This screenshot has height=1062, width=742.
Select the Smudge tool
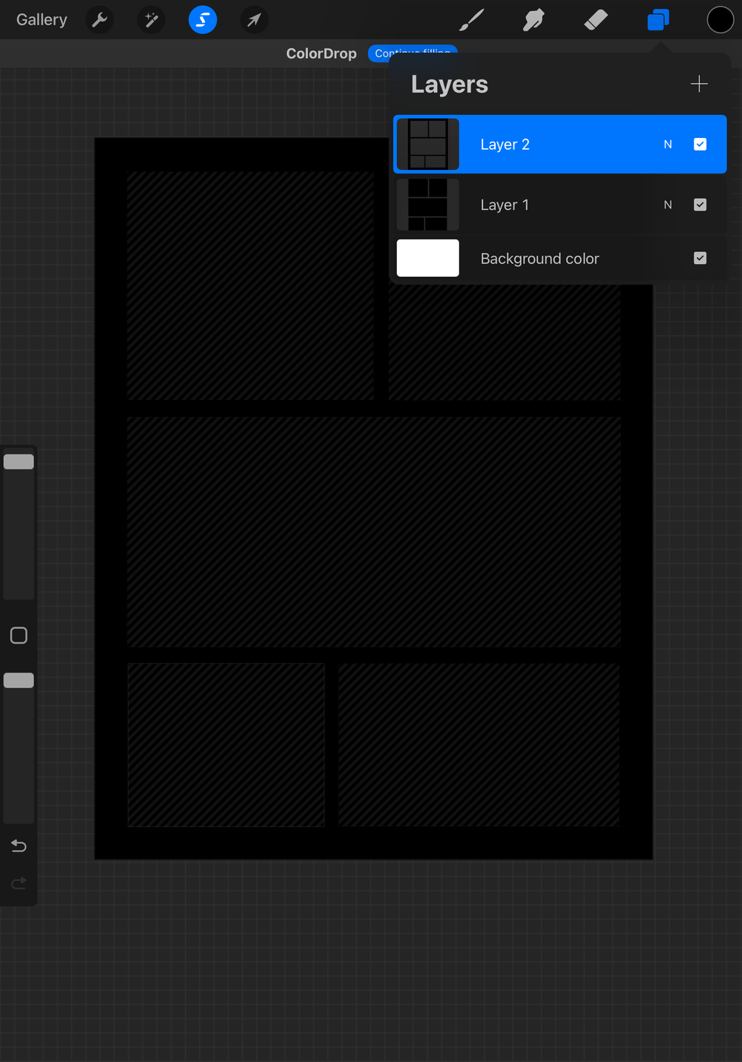point(533,19)
